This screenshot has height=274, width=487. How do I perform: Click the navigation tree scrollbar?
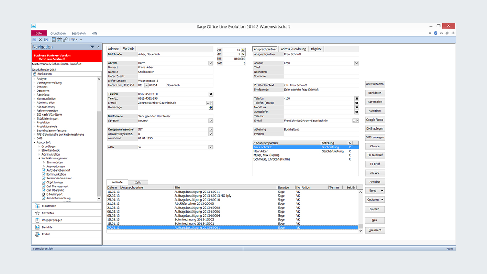coord(99,139)
